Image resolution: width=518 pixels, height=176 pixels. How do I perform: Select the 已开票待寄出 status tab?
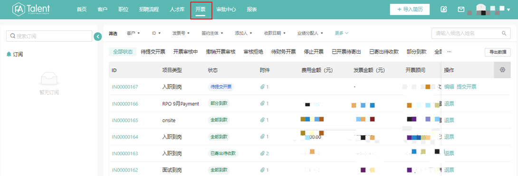coord(346,52)
